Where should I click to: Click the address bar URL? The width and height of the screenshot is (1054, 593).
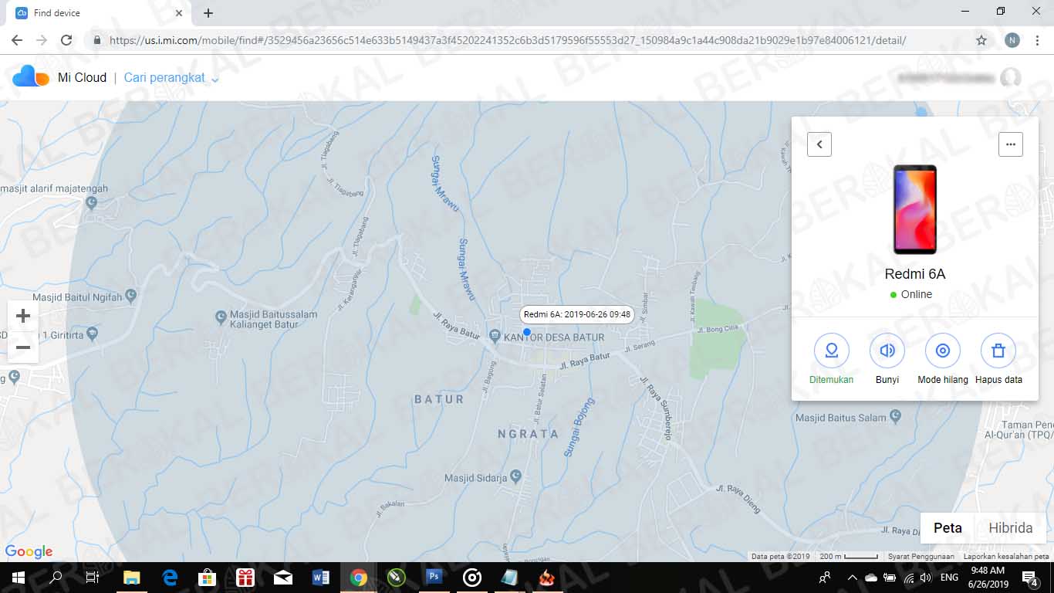coord(508,40)
